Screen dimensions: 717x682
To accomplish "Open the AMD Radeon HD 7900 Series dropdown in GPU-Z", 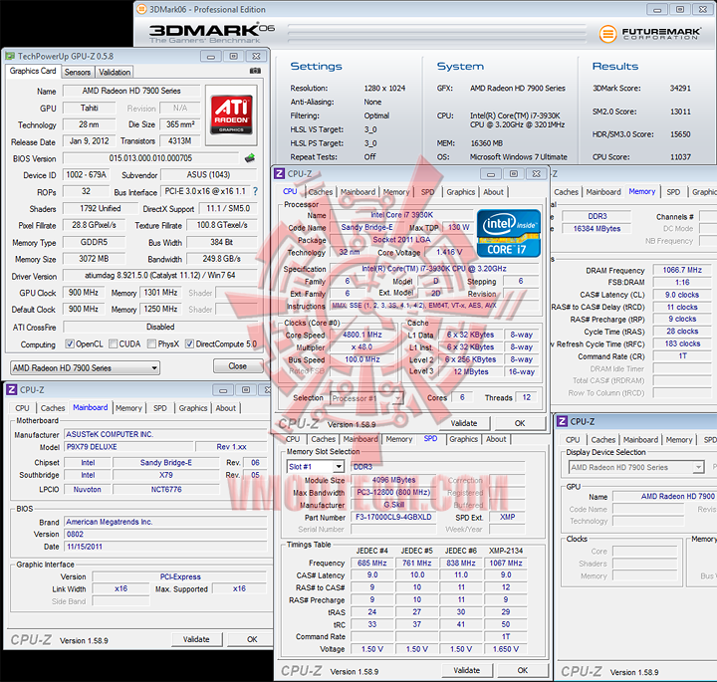I will pos(85,368).
